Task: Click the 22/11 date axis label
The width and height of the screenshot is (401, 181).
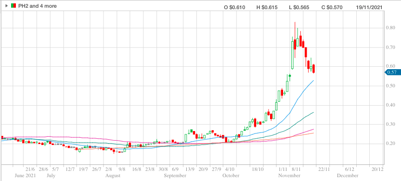Action: pyautogui.click(x=324, y=169)
